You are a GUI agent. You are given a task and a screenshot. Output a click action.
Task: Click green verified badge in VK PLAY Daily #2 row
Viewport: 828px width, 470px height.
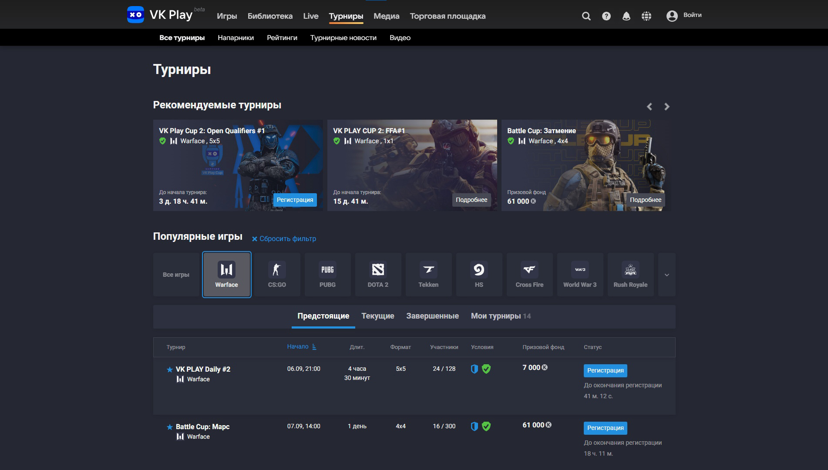[486, 369]
